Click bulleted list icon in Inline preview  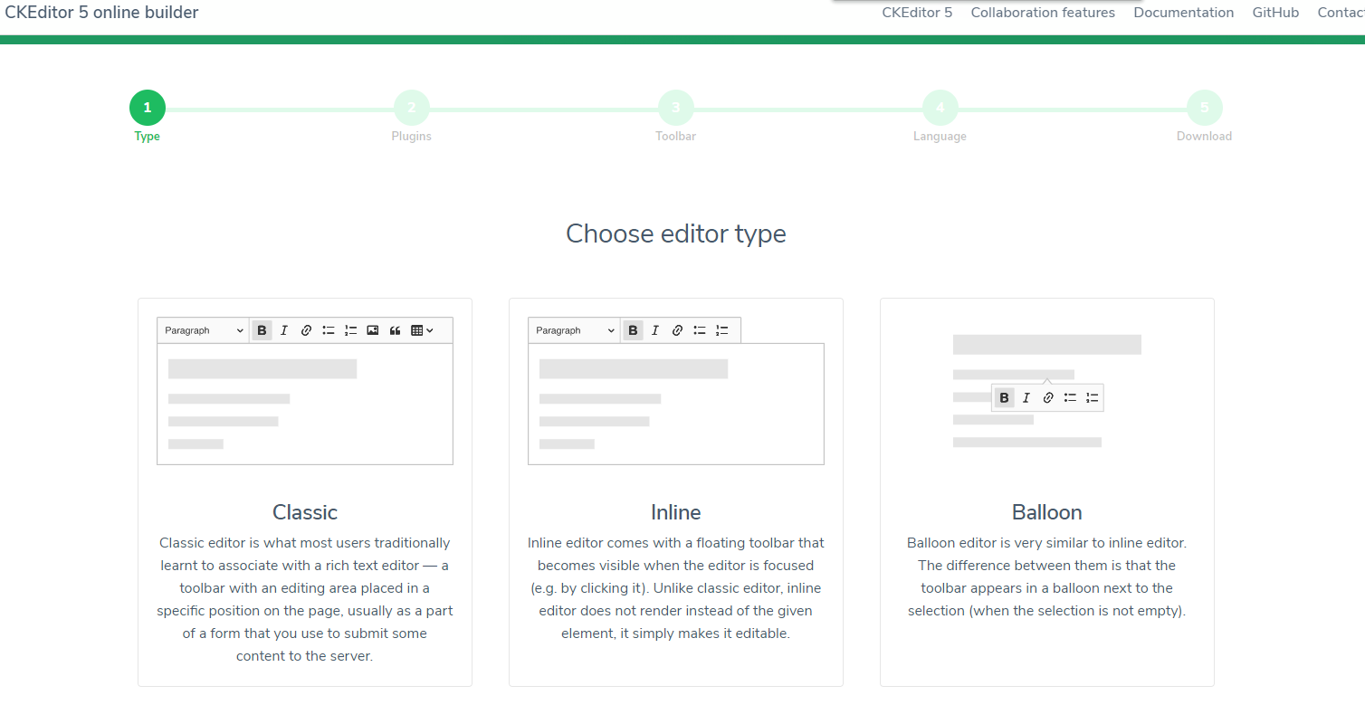[x=700, y=330]
